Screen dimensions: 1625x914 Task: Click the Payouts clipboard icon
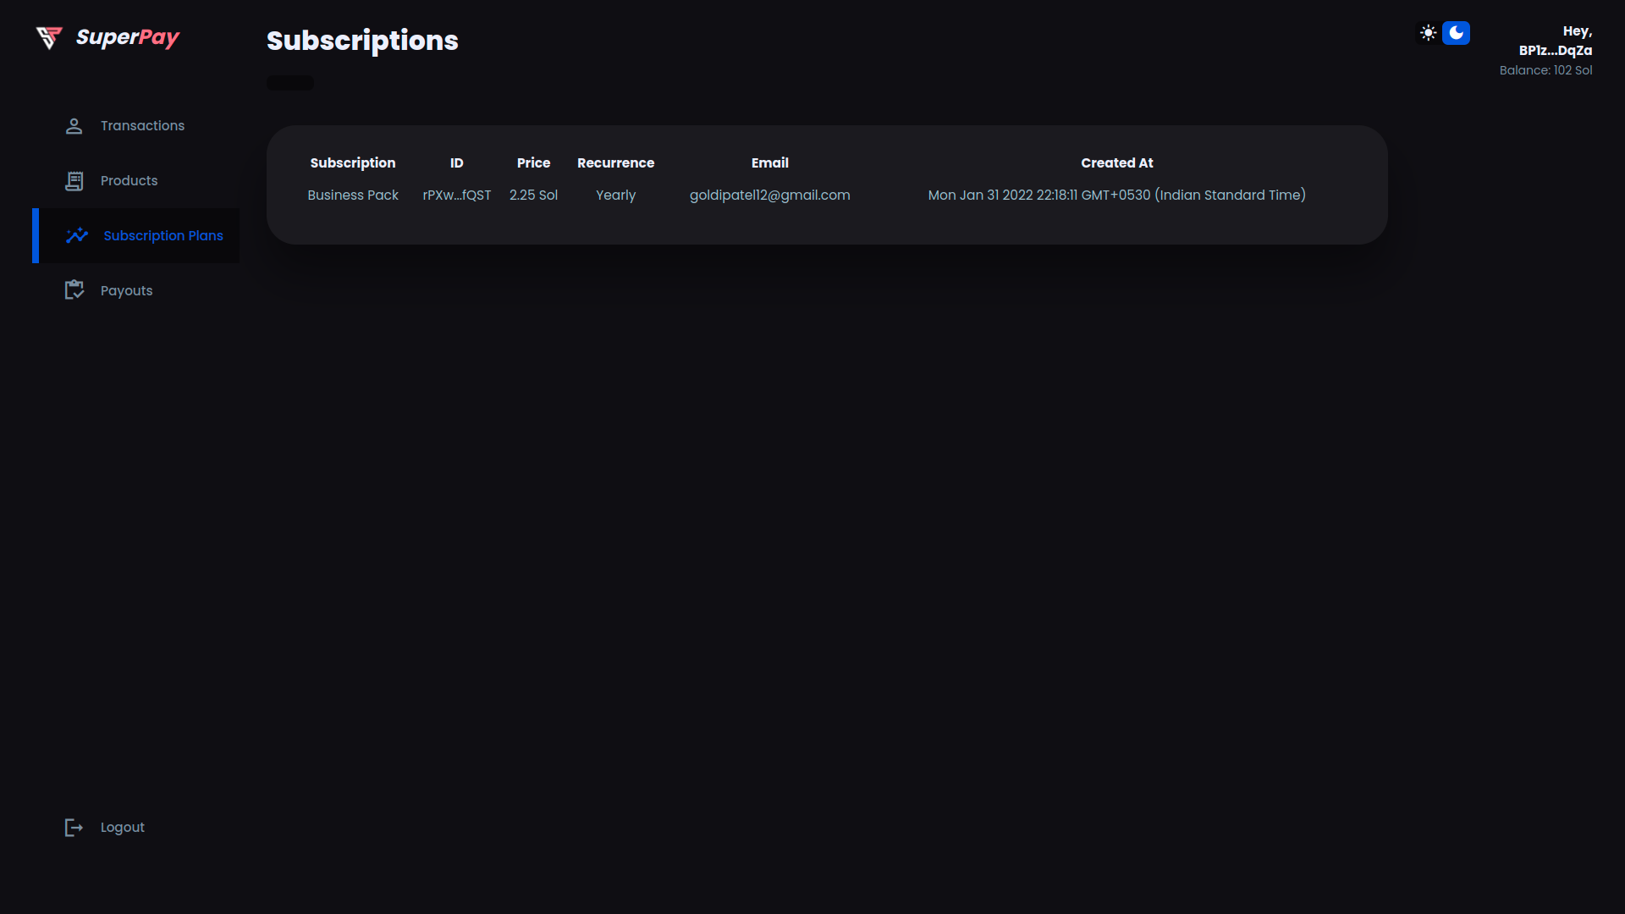click(74, 290)
